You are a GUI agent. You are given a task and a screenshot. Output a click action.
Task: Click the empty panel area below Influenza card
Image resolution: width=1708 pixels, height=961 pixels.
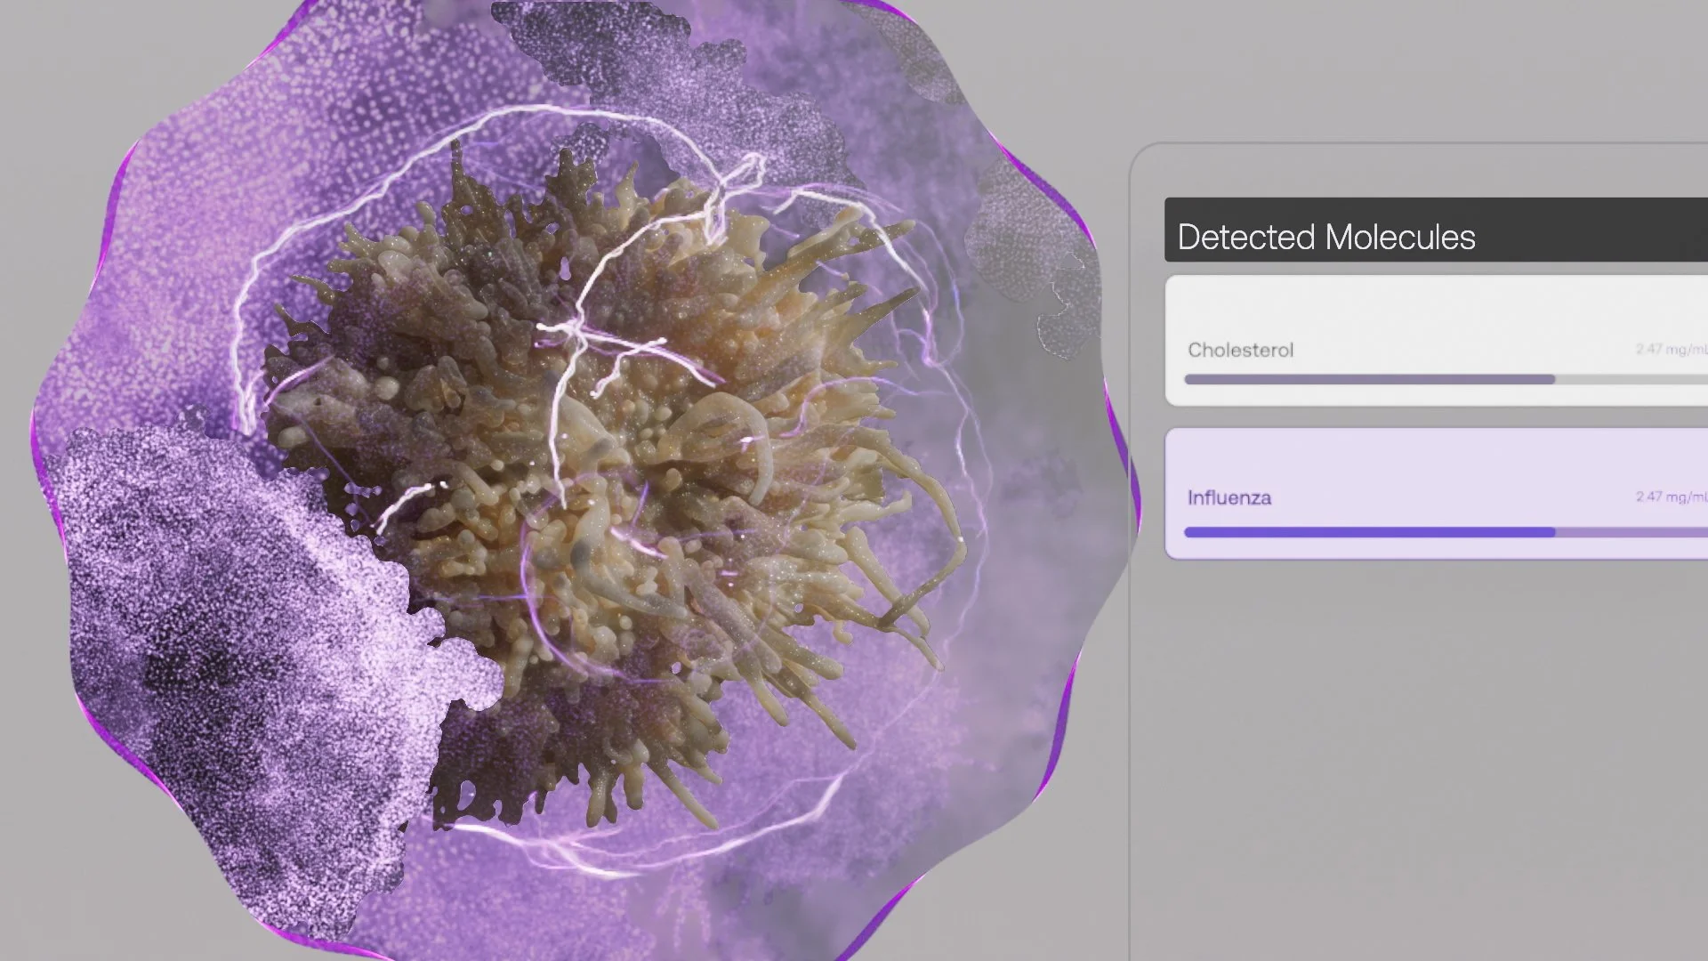(1423, 756)
